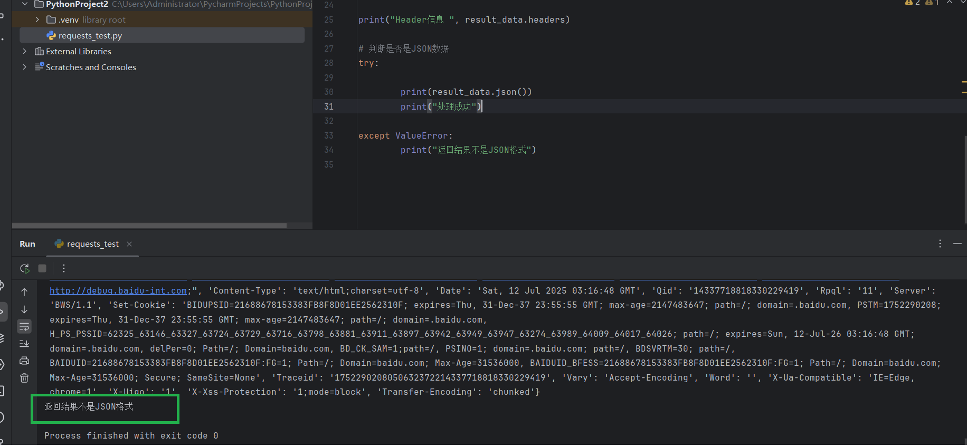
Task: Hide the Run tool window with the minimize icon
Action: 957,244
